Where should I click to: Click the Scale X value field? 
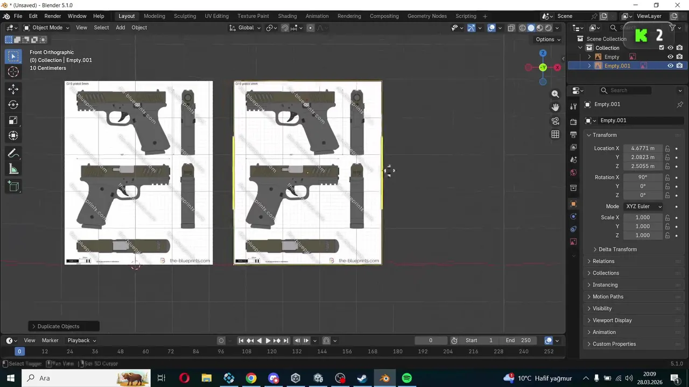tap(643, 218)
